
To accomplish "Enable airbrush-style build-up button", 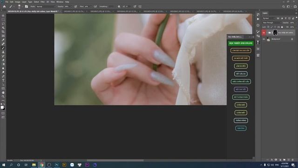I will [95, 7].
